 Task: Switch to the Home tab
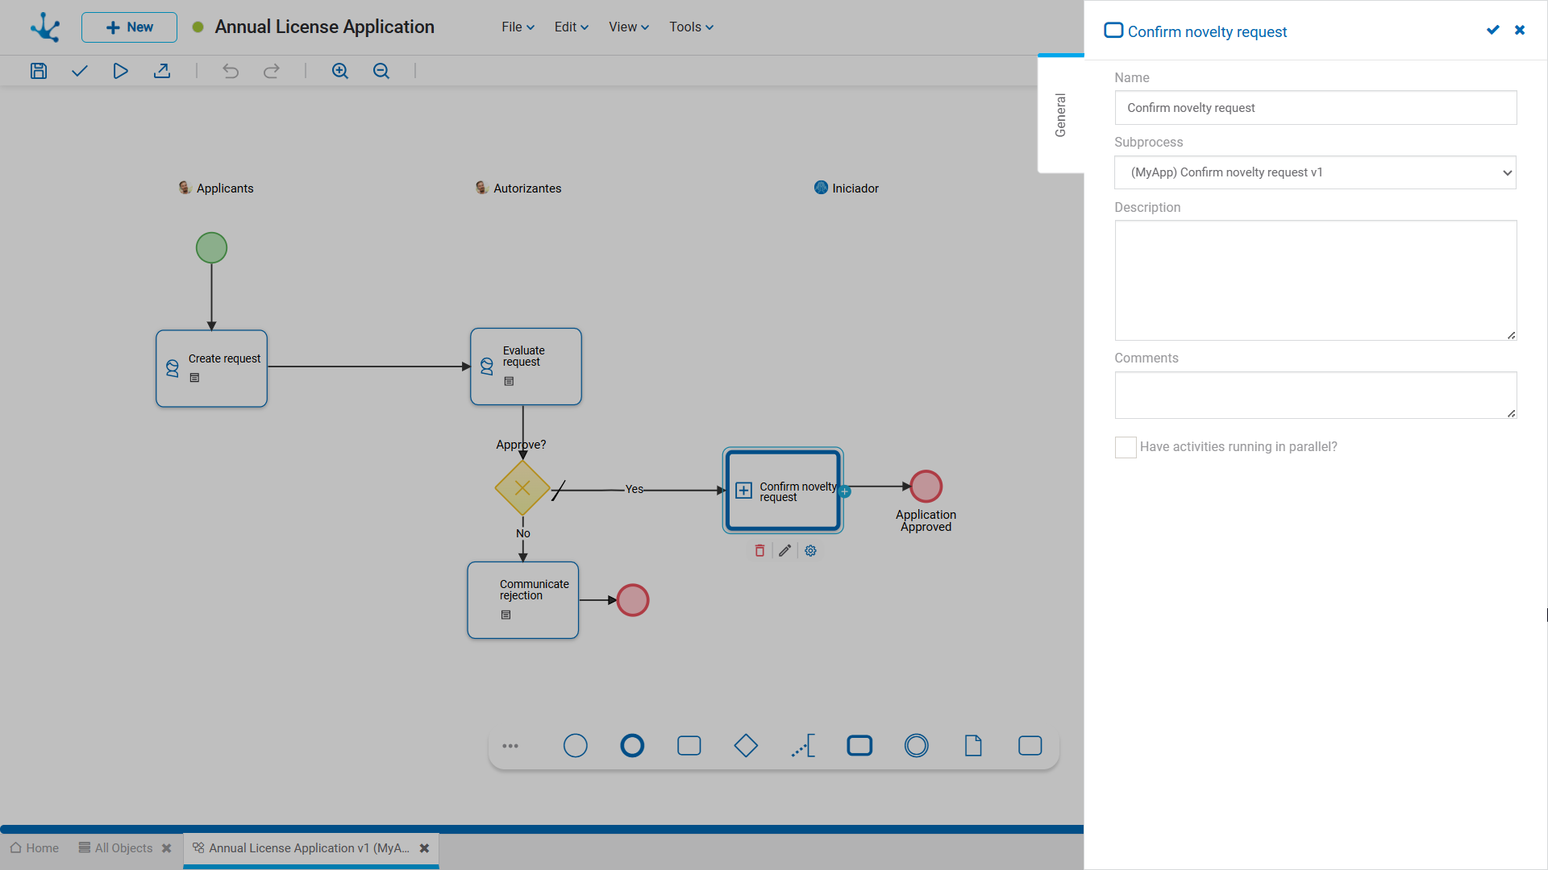35,848
